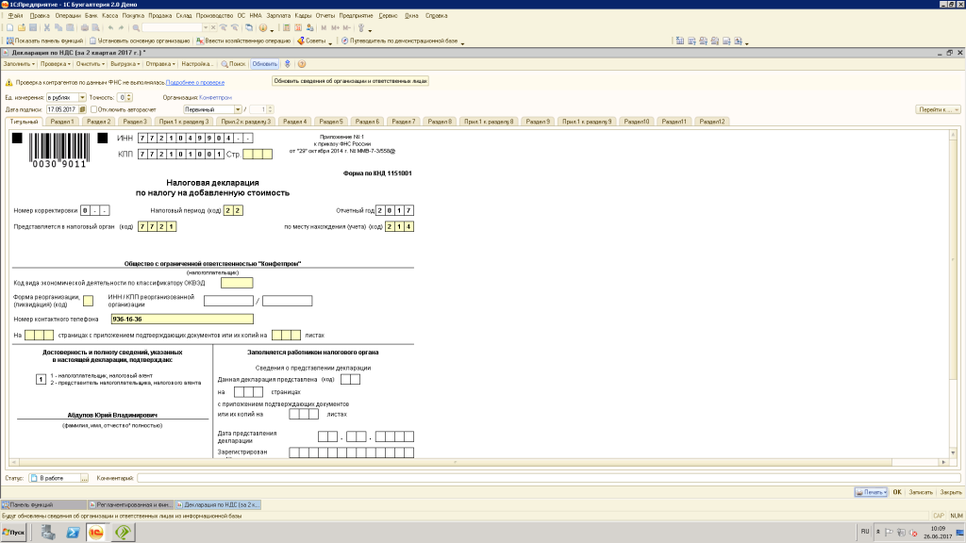Click the M+ memory add icon
The height and width of the screenshot is (543, 966).
(x=335, y=27)
